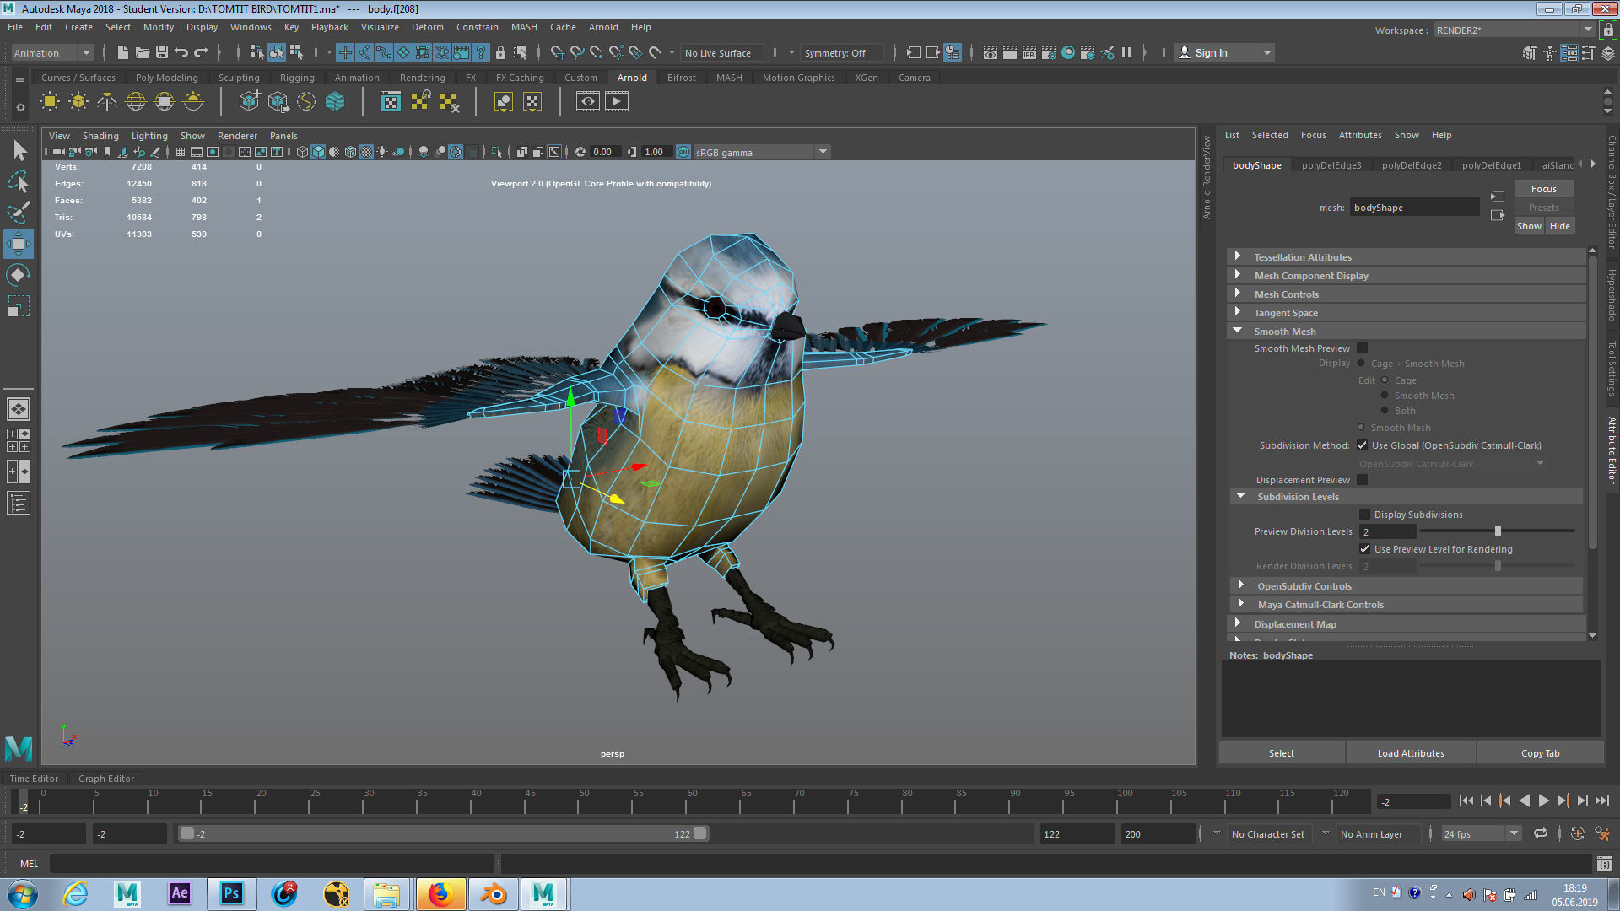Undo last action icon
This screenshot has height=911, width=1620.
pyautogui.click(x=181, y=52)
